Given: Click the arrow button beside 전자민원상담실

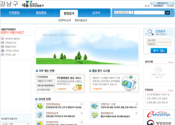Looking at the screenshot, I should pos(82,104).
